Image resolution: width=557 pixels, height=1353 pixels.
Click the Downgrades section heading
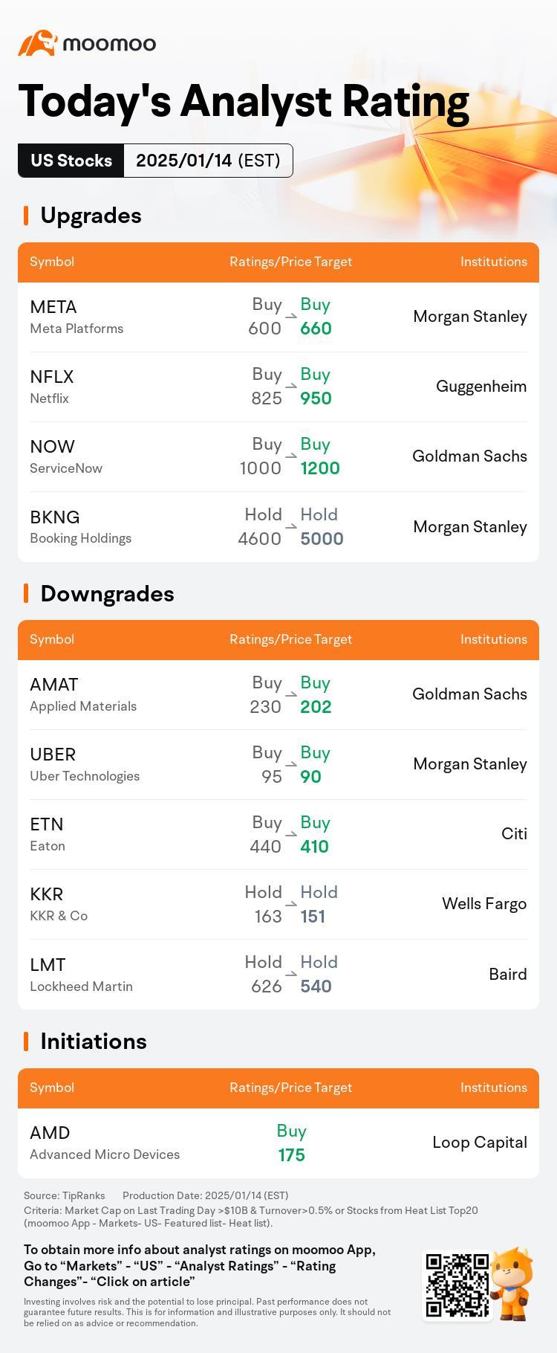107,594
